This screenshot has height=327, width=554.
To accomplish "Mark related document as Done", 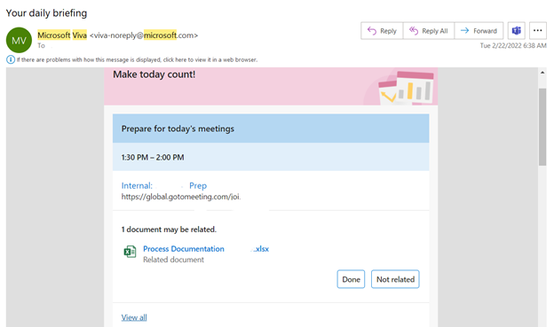I will 351,279.
